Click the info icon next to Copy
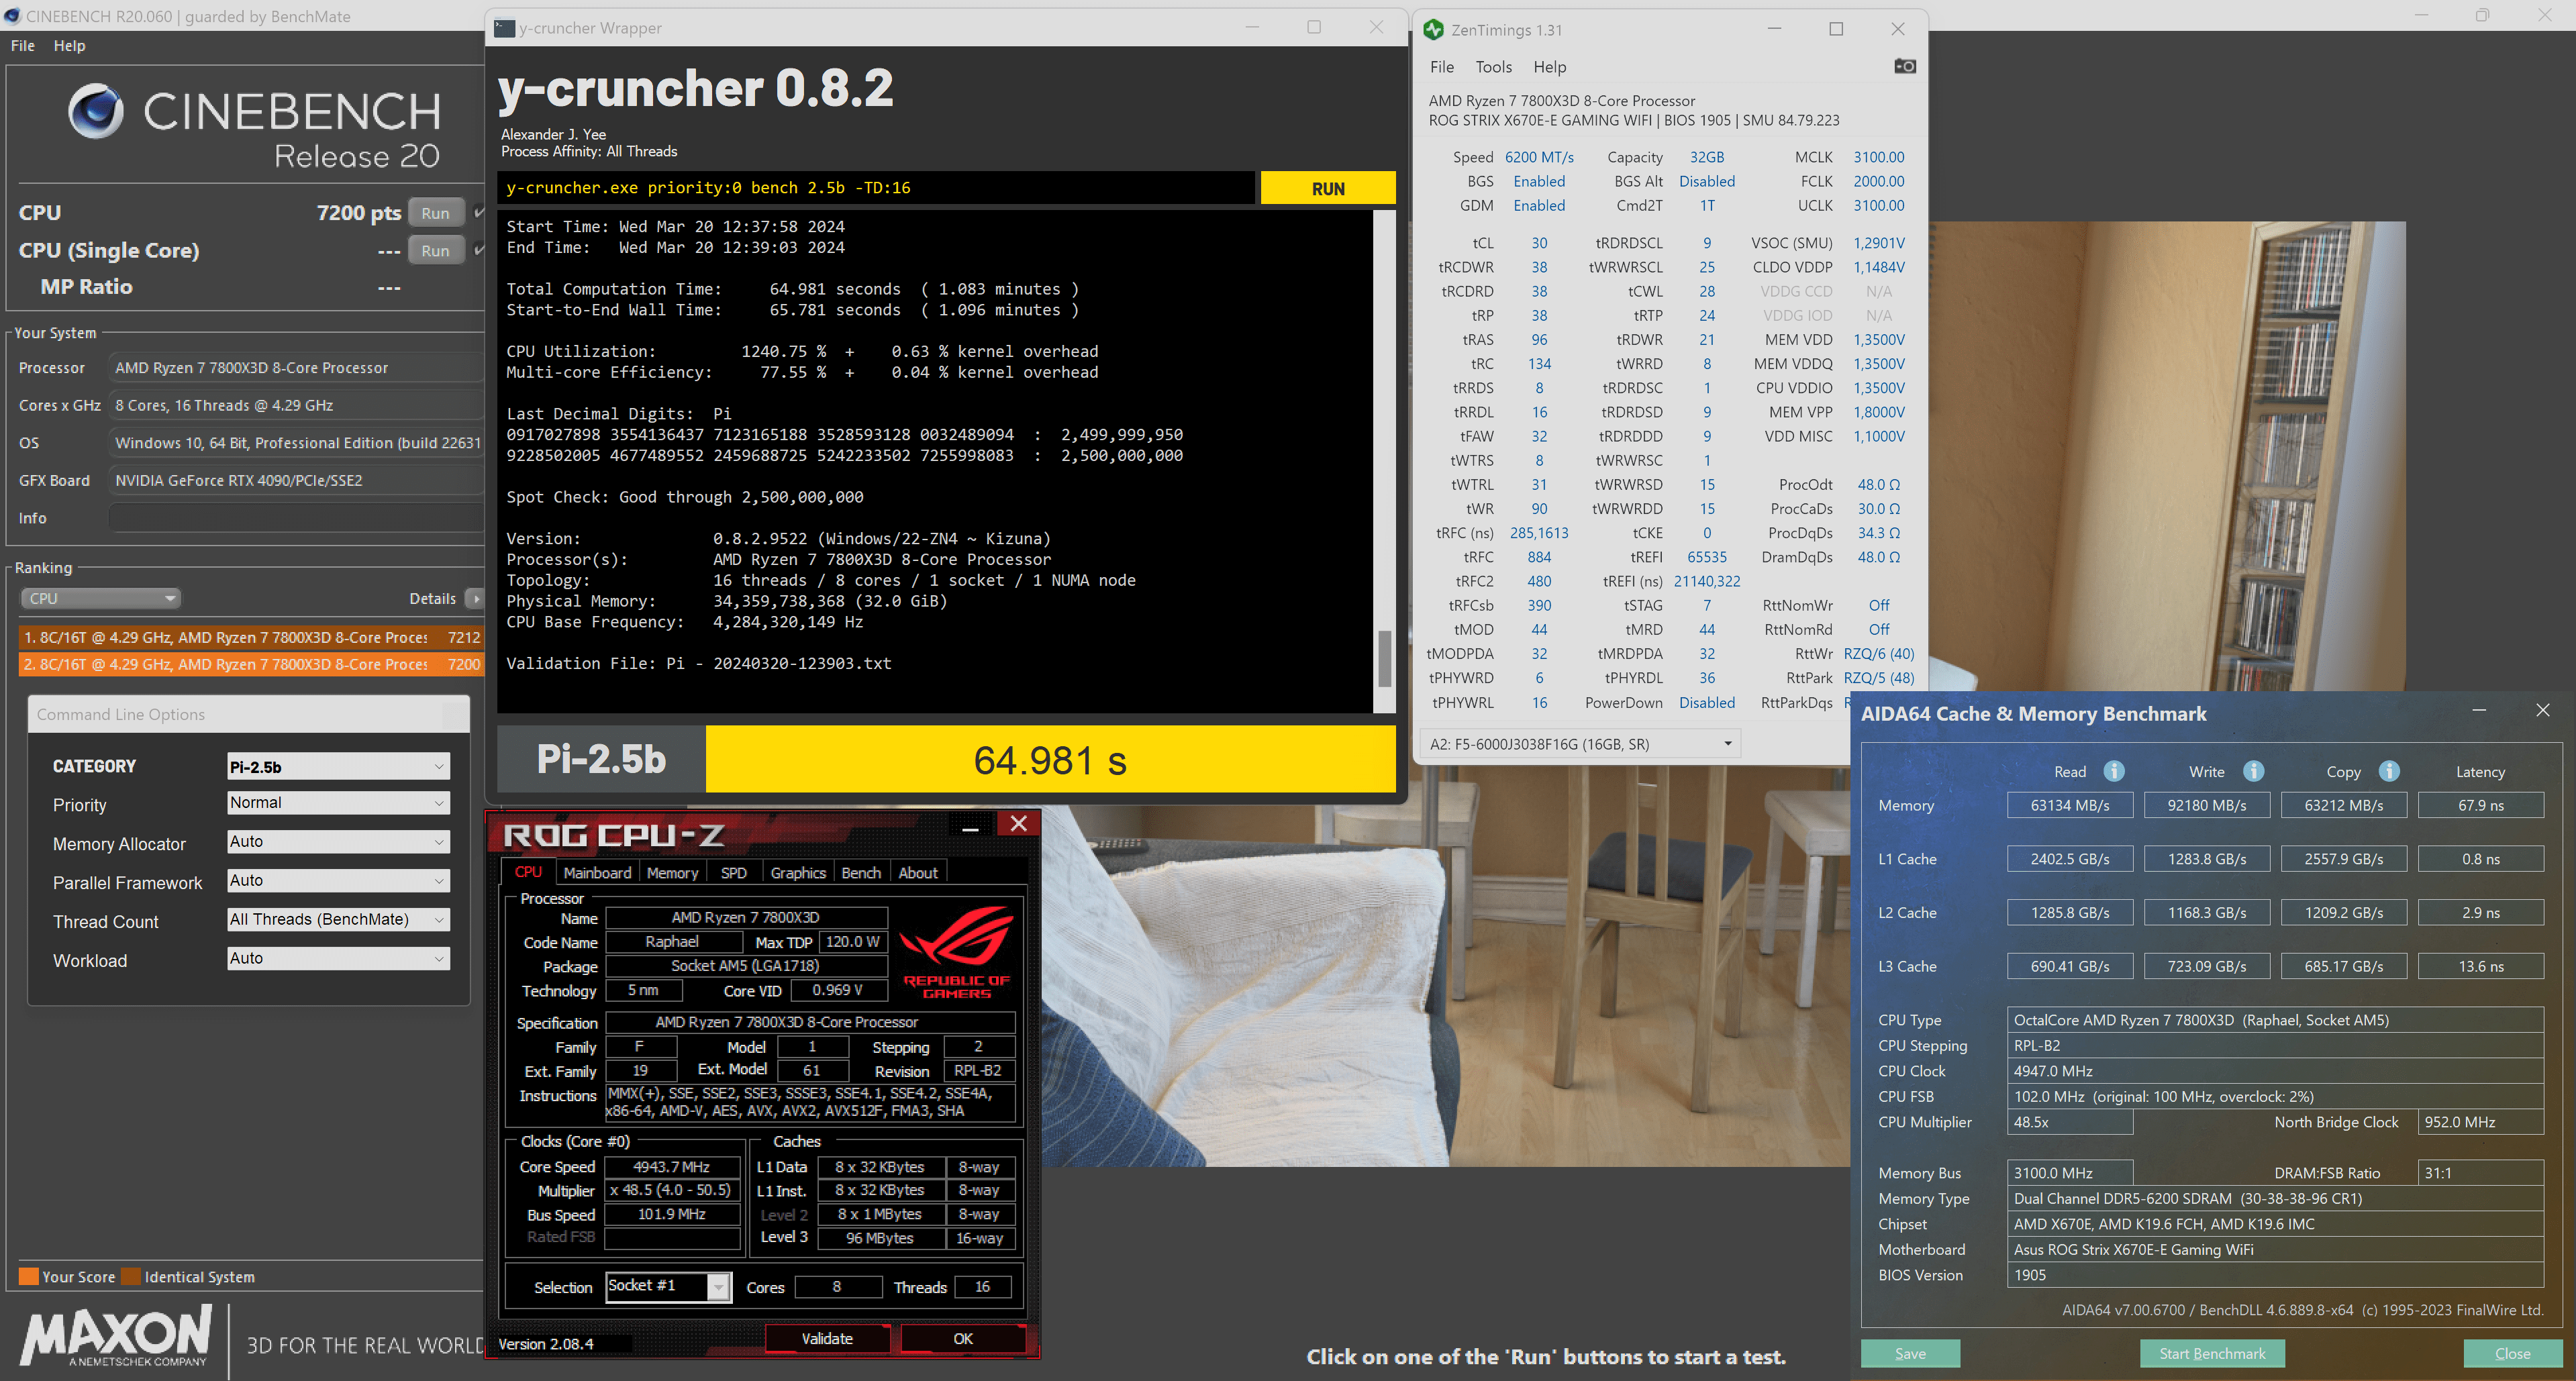This screenshot has width=2576, height=1381. 2389,771
